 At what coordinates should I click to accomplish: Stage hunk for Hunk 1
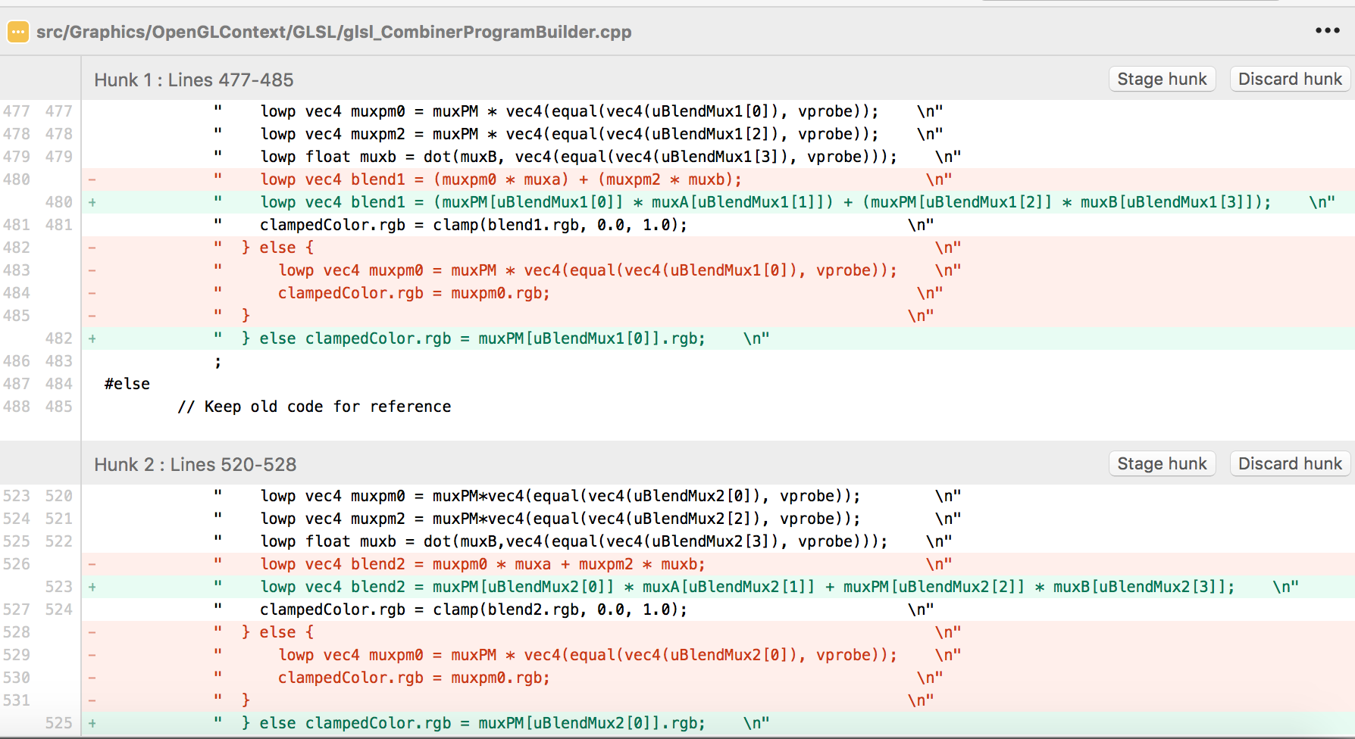(x=1162, y=79)
